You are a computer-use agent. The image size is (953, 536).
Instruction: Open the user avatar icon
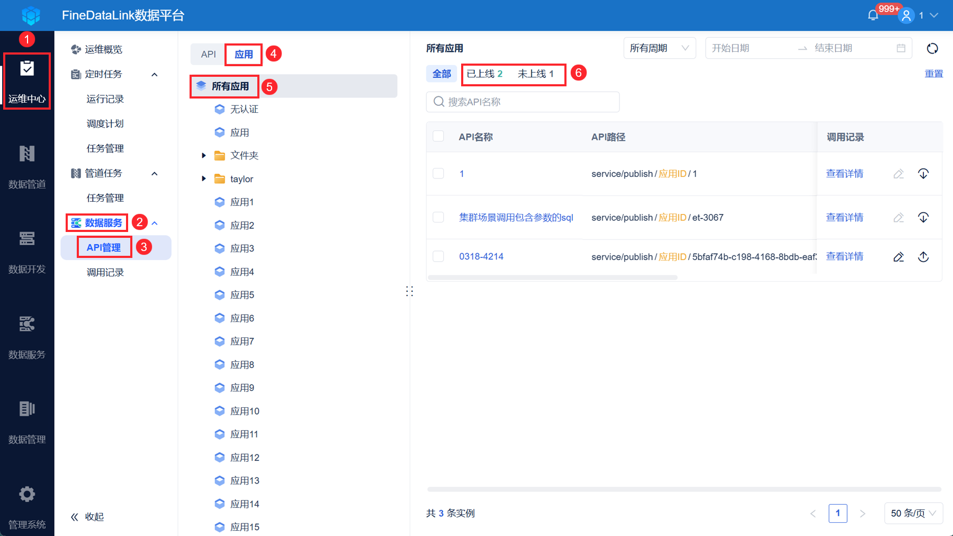click(x=906, y=15)
